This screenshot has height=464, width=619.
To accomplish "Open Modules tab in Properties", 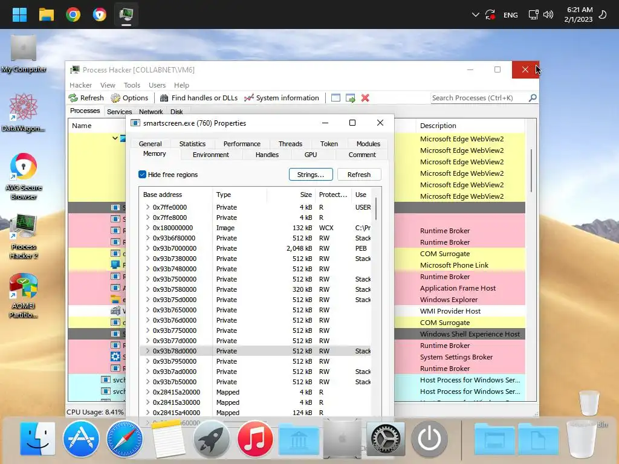I will pos(368,144).
